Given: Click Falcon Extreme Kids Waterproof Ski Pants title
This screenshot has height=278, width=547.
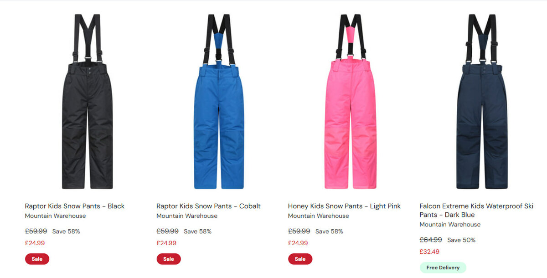Looking at the screenshot, I should (x=476, y=211).
